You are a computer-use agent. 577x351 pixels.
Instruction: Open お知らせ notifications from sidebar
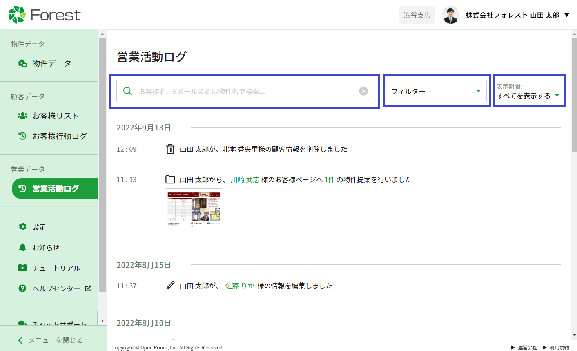(45, 248)
